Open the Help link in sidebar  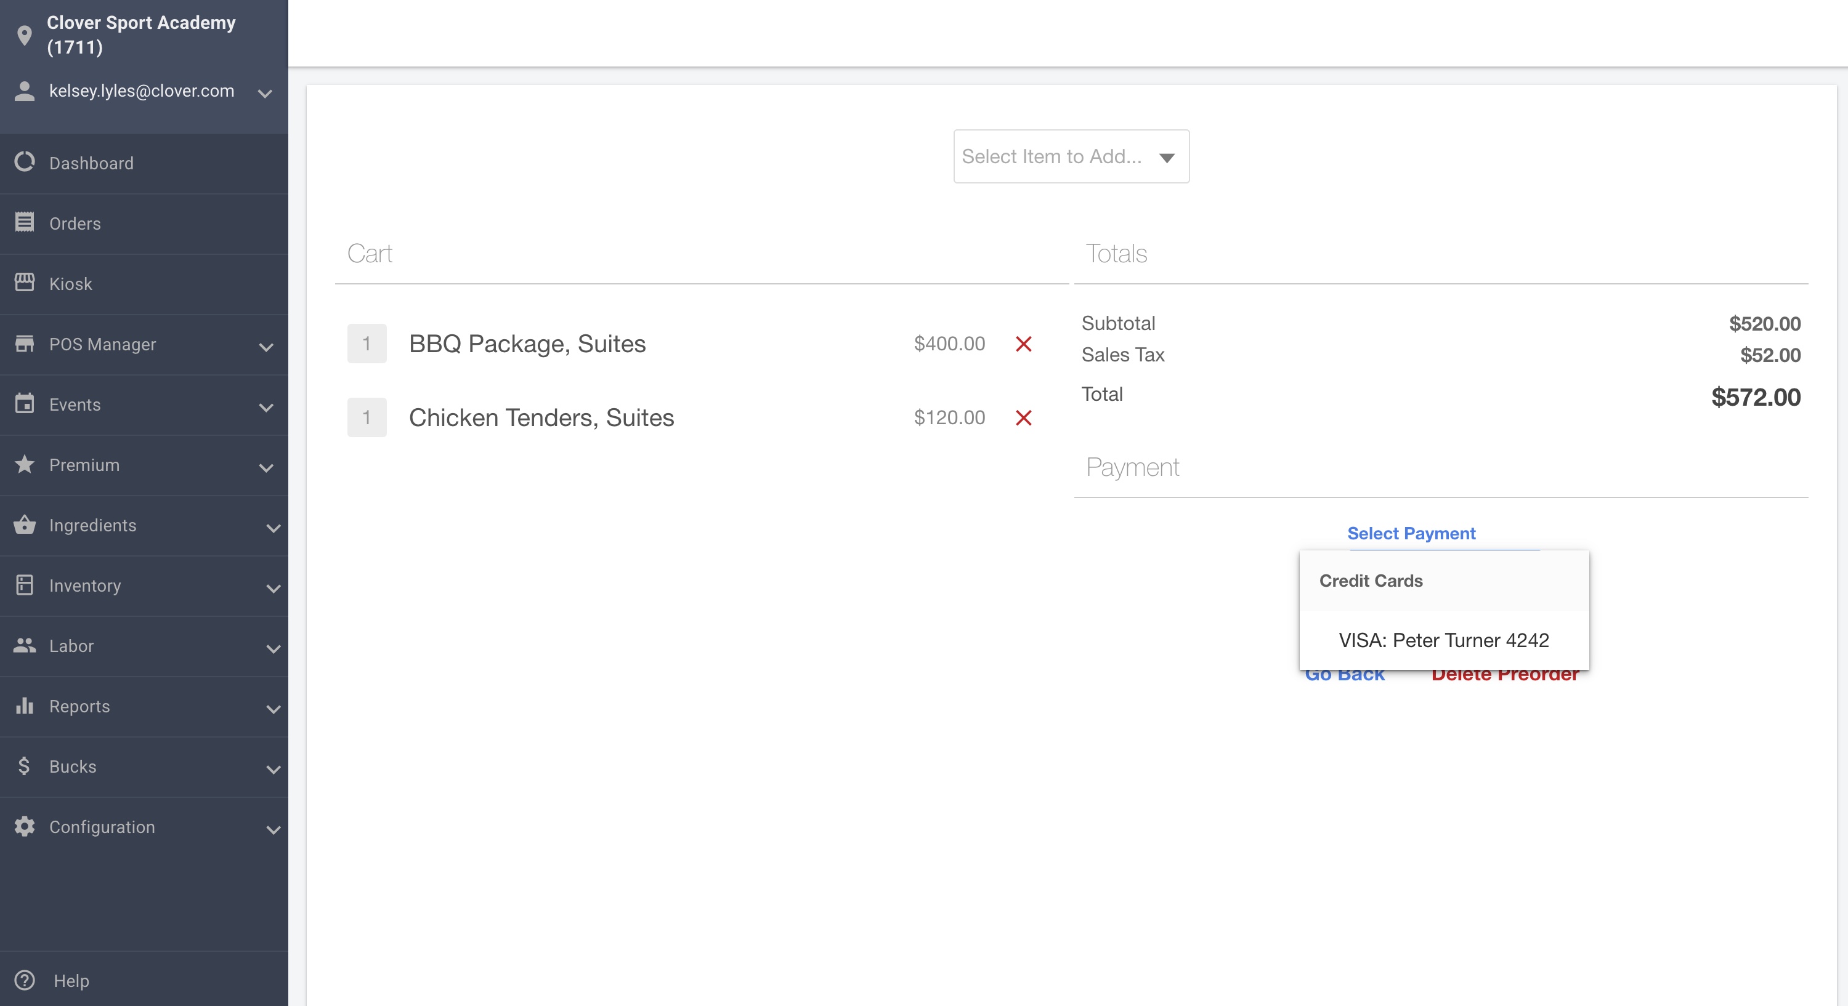71,980
